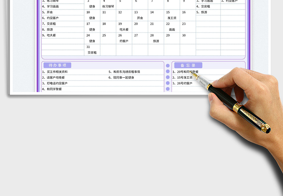The height and width of the screenshot is (196, 283).
Task: Click the '开会' cell under date 13
Action: coord(140,18)
